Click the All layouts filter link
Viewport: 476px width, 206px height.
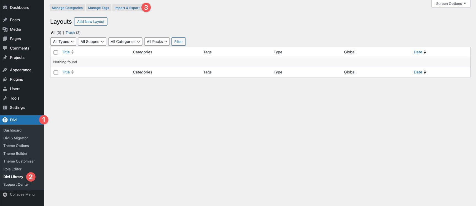(53, 32)
